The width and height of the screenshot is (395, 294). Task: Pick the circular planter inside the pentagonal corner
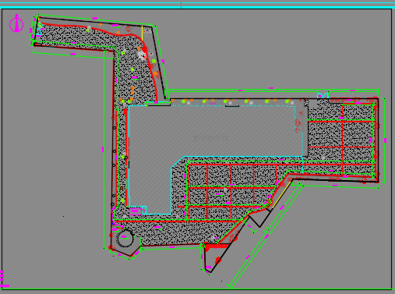coord(125,238)
